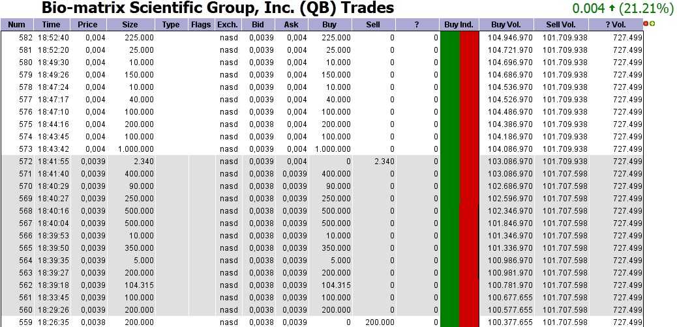Click the Buy column header
Viewport: 677px width, 327px height.
pyautogui.click(x=329, y=25)
